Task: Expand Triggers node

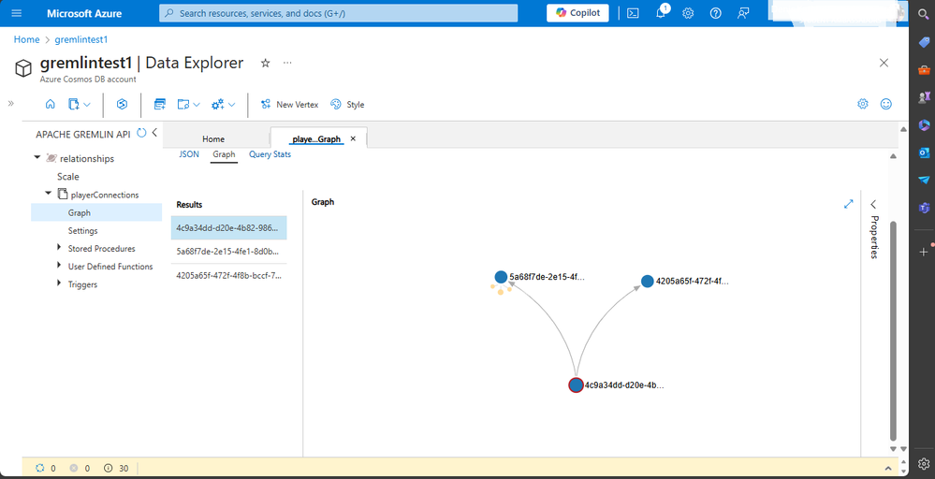Action: click(58, 283)
